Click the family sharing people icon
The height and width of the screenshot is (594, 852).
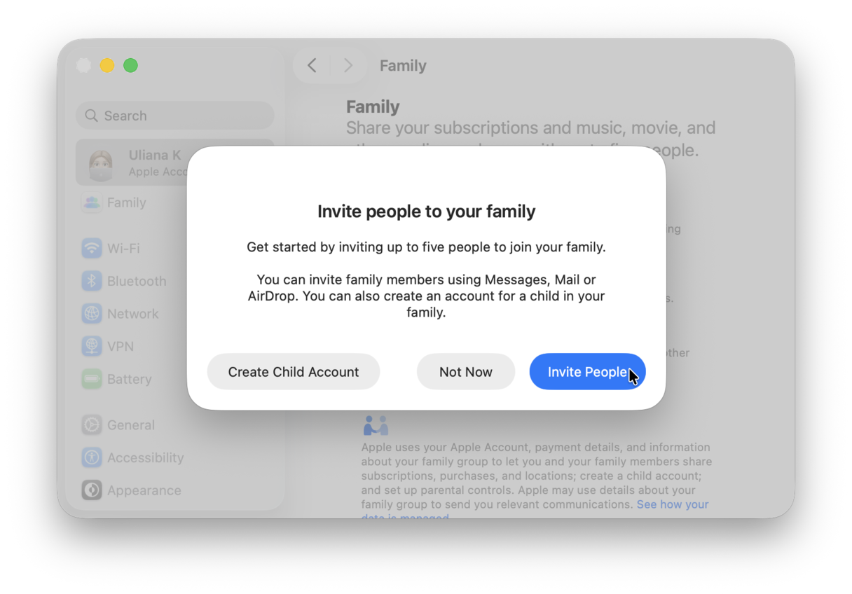coord(376,425)
